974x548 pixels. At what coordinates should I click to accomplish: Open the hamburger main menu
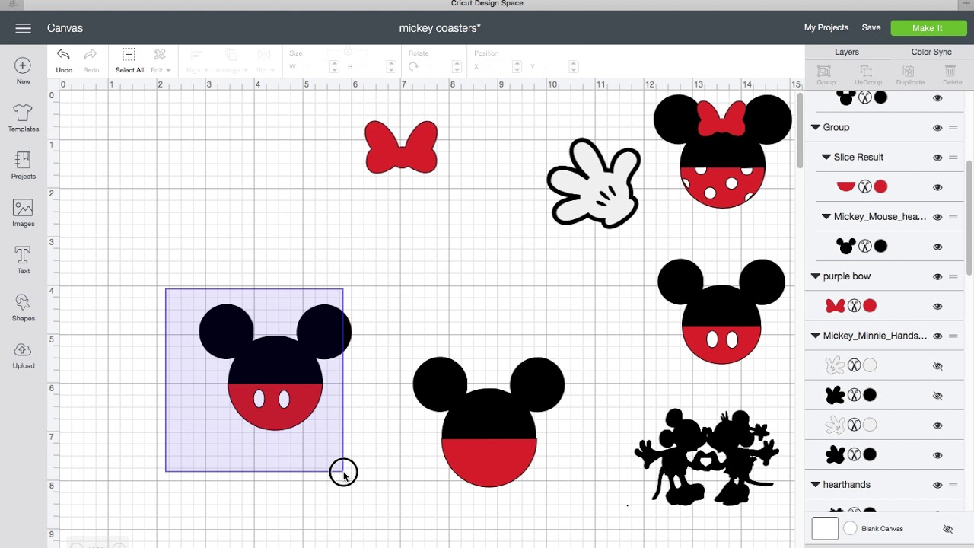(x=23, y=28)
